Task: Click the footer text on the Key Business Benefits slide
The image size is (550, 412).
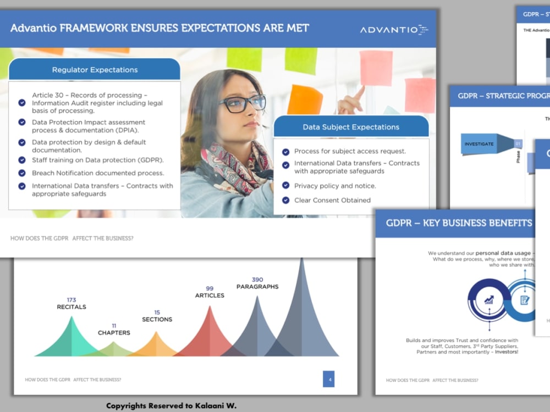Action: pyautogui.click(x=432, y=380)
